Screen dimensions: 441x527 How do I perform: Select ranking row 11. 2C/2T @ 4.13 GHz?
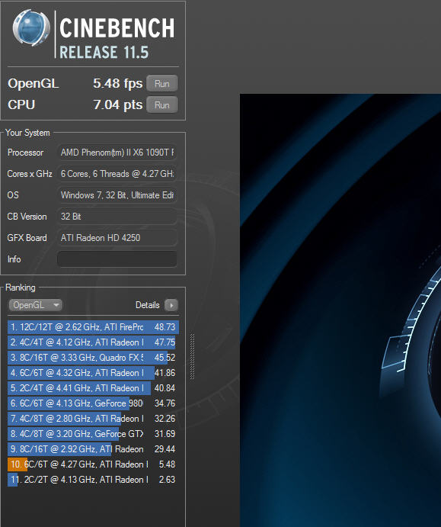(x=93, y=480)
